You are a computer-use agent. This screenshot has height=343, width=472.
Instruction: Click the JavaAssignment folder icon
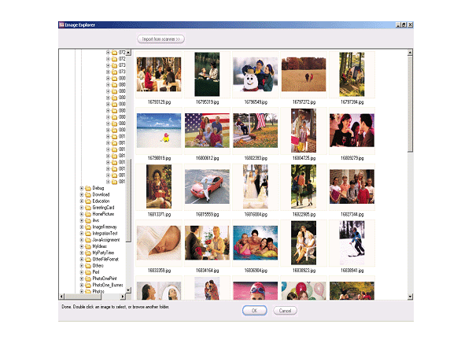[87, 239]
